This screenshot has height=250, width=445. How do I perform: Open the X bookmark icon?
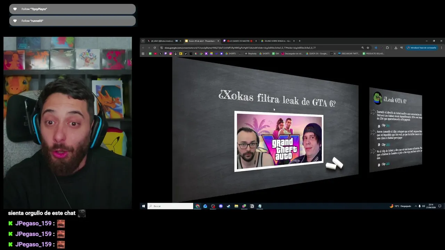160,53
